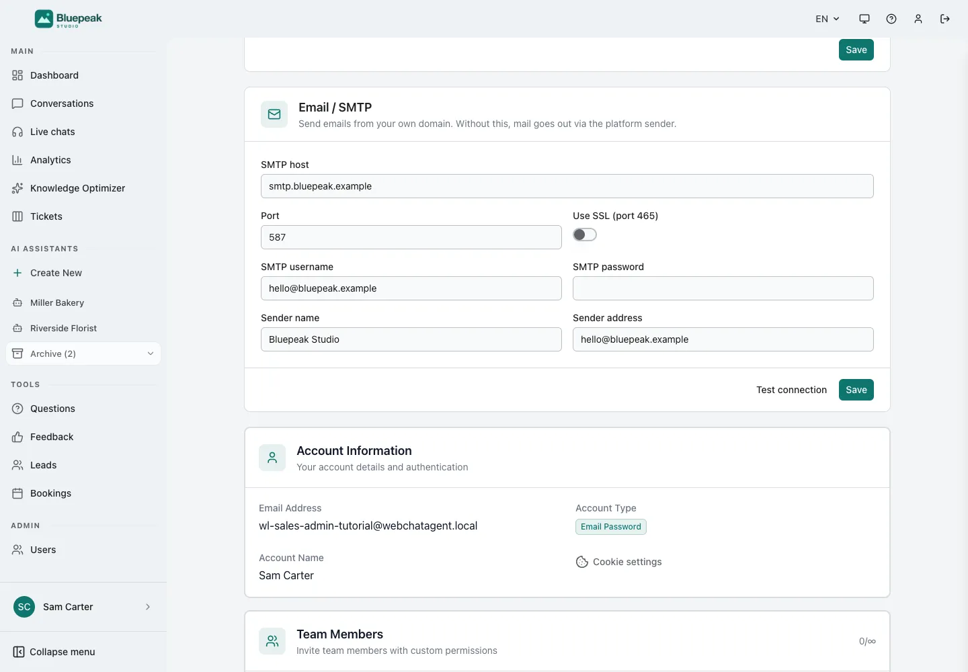
Task: Save the Email / SMTP settings
Action: click(x=856, y=390)
